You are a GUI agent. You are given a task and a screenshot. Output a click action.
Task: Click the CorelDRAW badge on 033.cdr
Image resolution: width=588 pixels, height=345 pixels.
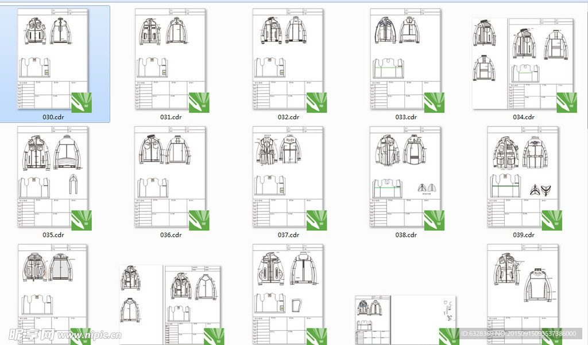434,102
